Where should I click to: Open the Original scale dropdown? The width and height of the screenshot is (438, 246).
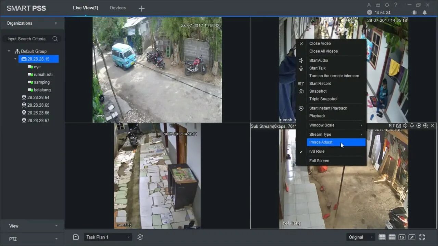361,237
